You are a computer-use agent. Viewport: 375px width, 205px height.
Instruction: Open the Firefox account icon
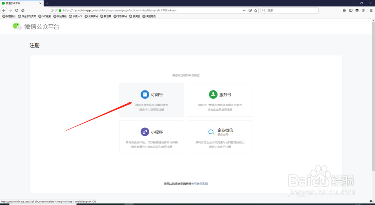(x=363, y=10)
